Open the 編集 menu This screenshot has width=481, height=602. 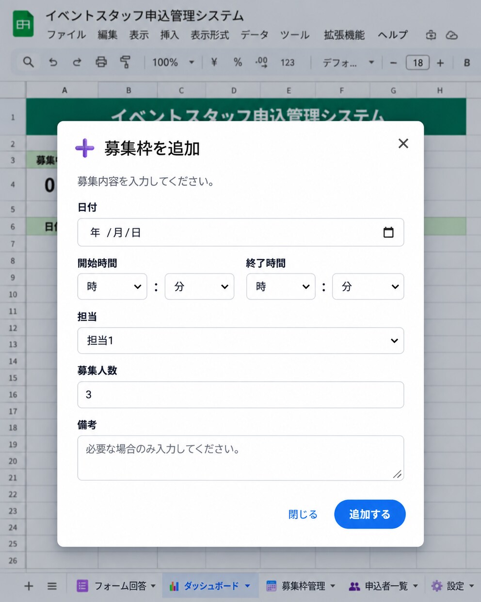[107, 35]
